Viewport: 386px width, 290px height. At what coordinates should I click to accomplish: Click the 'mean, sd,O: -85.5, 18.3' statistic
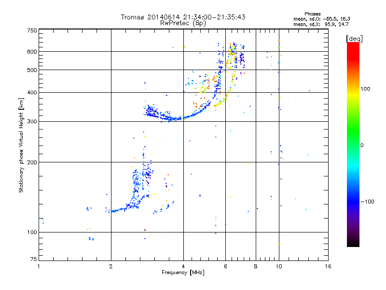tap(321, 19)
